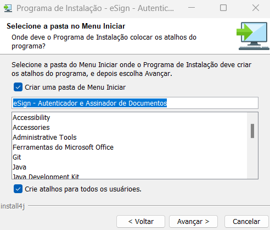The image size is (270, 230).
Task: Click the scrollbar track below the thumb
Action: (252, 158)
